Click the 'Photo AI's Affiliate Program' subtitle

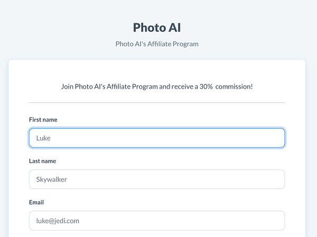157,44
